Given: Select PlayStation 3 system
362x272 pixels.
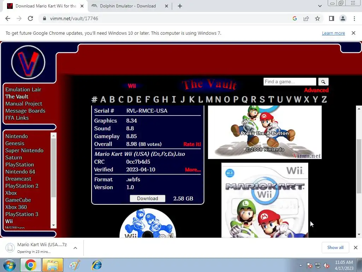Looking at the screenshot, I should [22, 214].
